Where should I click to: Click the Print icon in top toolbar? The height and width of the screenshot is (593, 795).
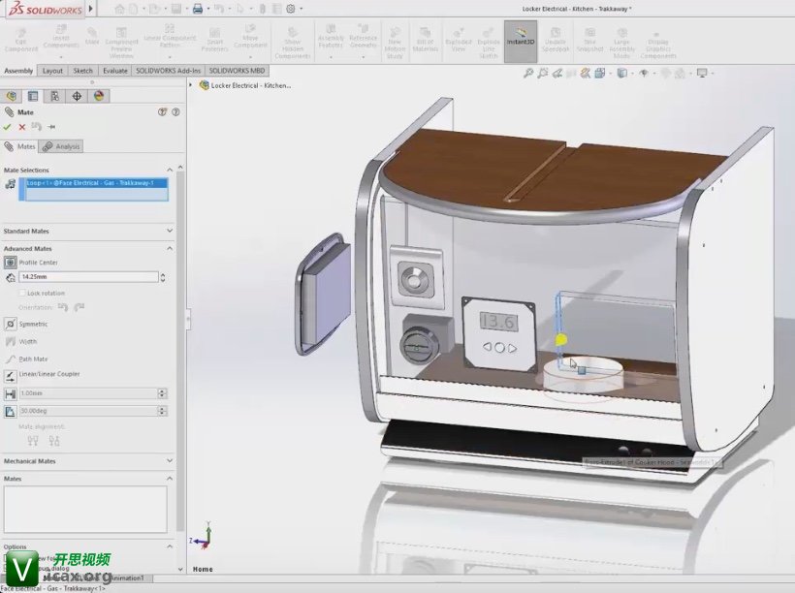point(197,9)
